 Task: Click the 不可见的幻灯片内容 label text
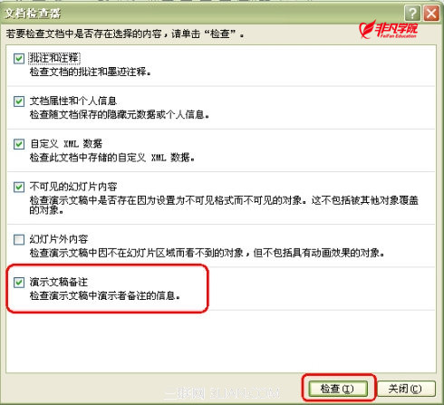pos(73,187)
